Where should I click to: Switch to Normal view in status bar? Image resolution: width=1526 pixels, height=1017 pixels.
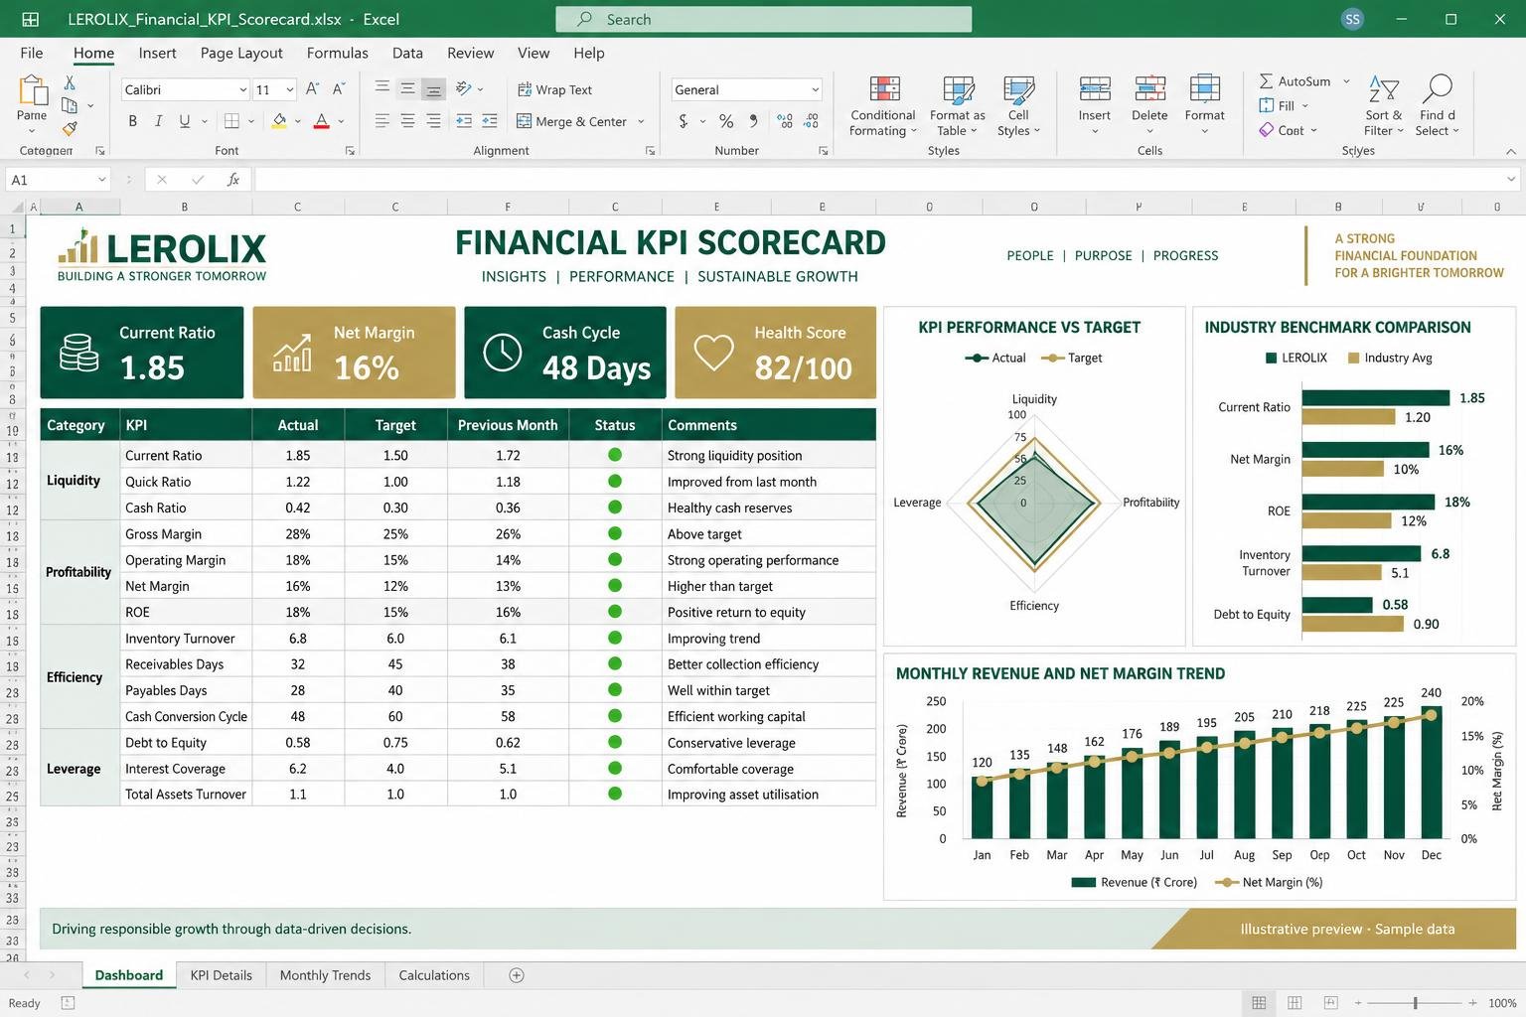pos(1259,1003)
